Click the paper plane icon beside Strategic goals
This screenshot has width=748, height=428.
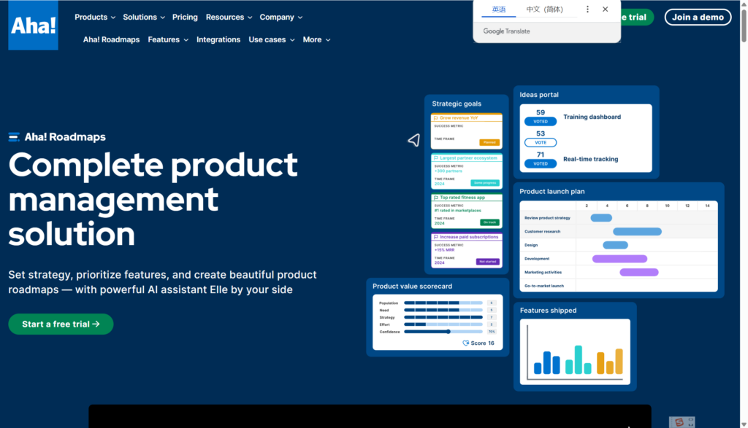413,140
